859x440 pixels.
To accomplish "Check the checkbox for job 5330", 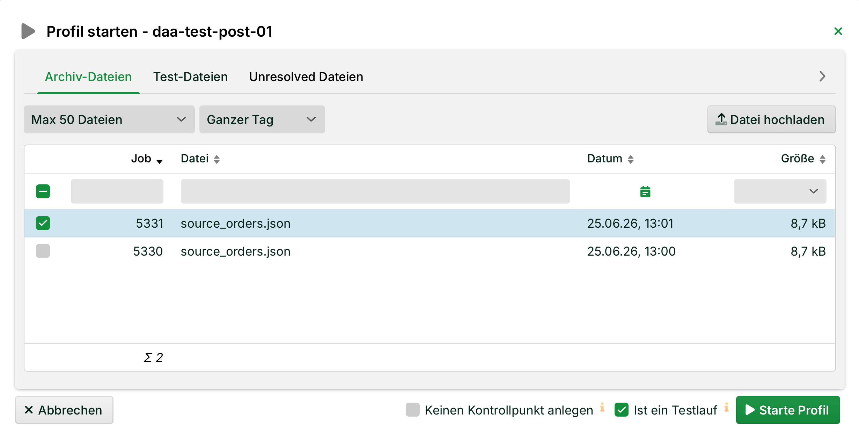I will pyautogui.click(x=43, y=251).
